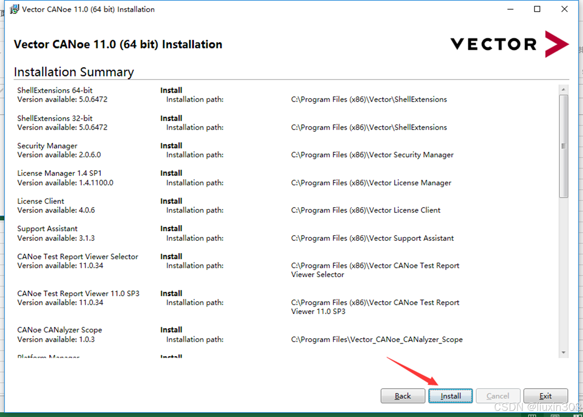Image resolution: width=583 pixels, height=417 pixels.
Task: Close the installation window
Action: [x=564, y=9]
